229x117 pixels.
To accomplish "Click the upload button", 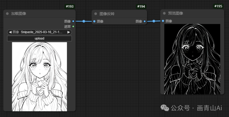I will (39, 39).
